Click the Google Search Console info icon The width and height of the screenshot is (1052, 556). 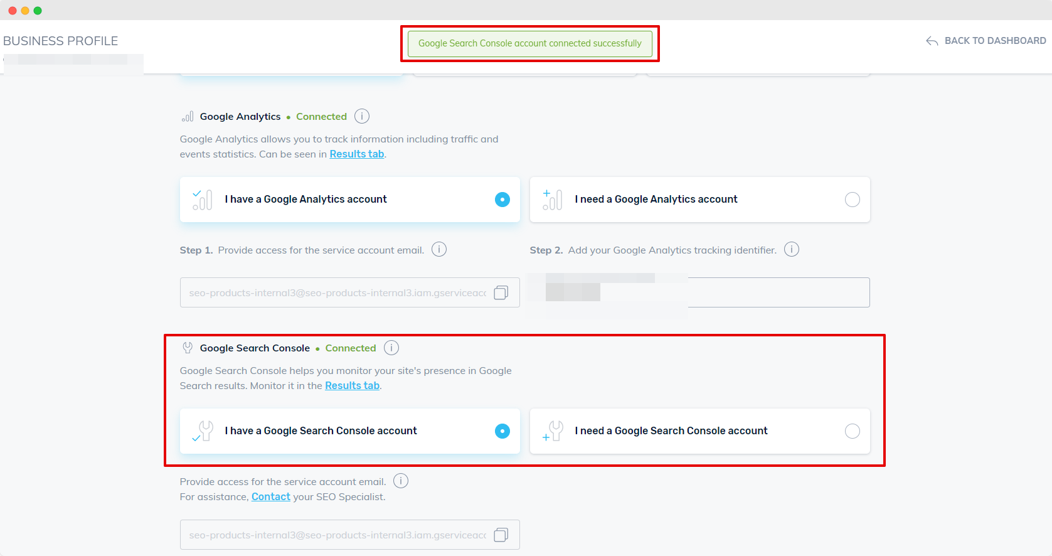pos(391,348)
